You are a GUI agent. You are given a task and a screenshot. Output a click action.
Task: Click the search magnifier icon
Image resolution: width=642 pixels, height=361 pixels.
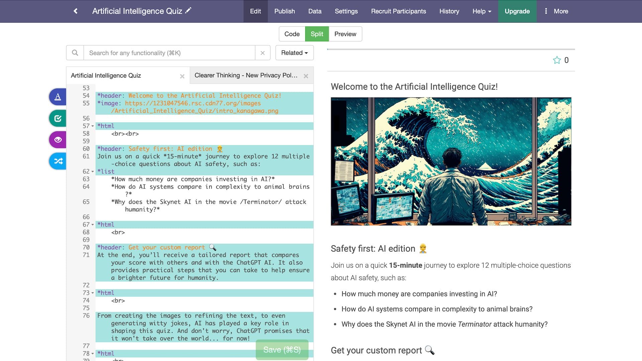tap(75, 53)
